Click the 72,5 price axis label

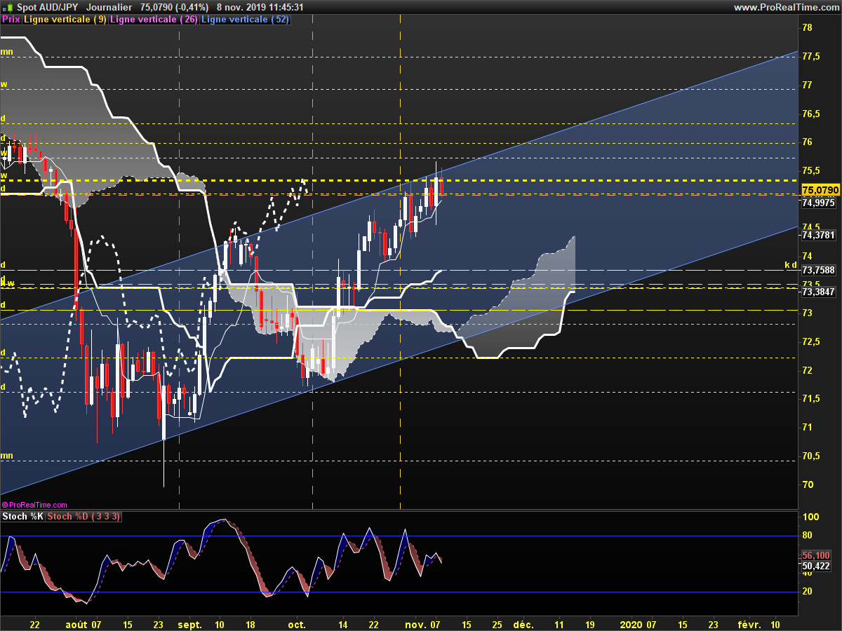(x=810, y=341)
